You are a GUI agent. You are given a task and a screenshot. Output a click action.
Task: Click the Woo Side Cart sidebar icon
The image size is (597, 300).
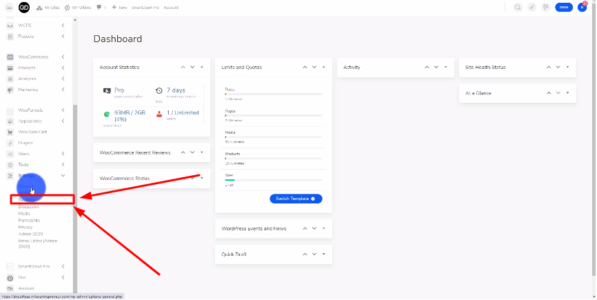(x=10, y=132)
